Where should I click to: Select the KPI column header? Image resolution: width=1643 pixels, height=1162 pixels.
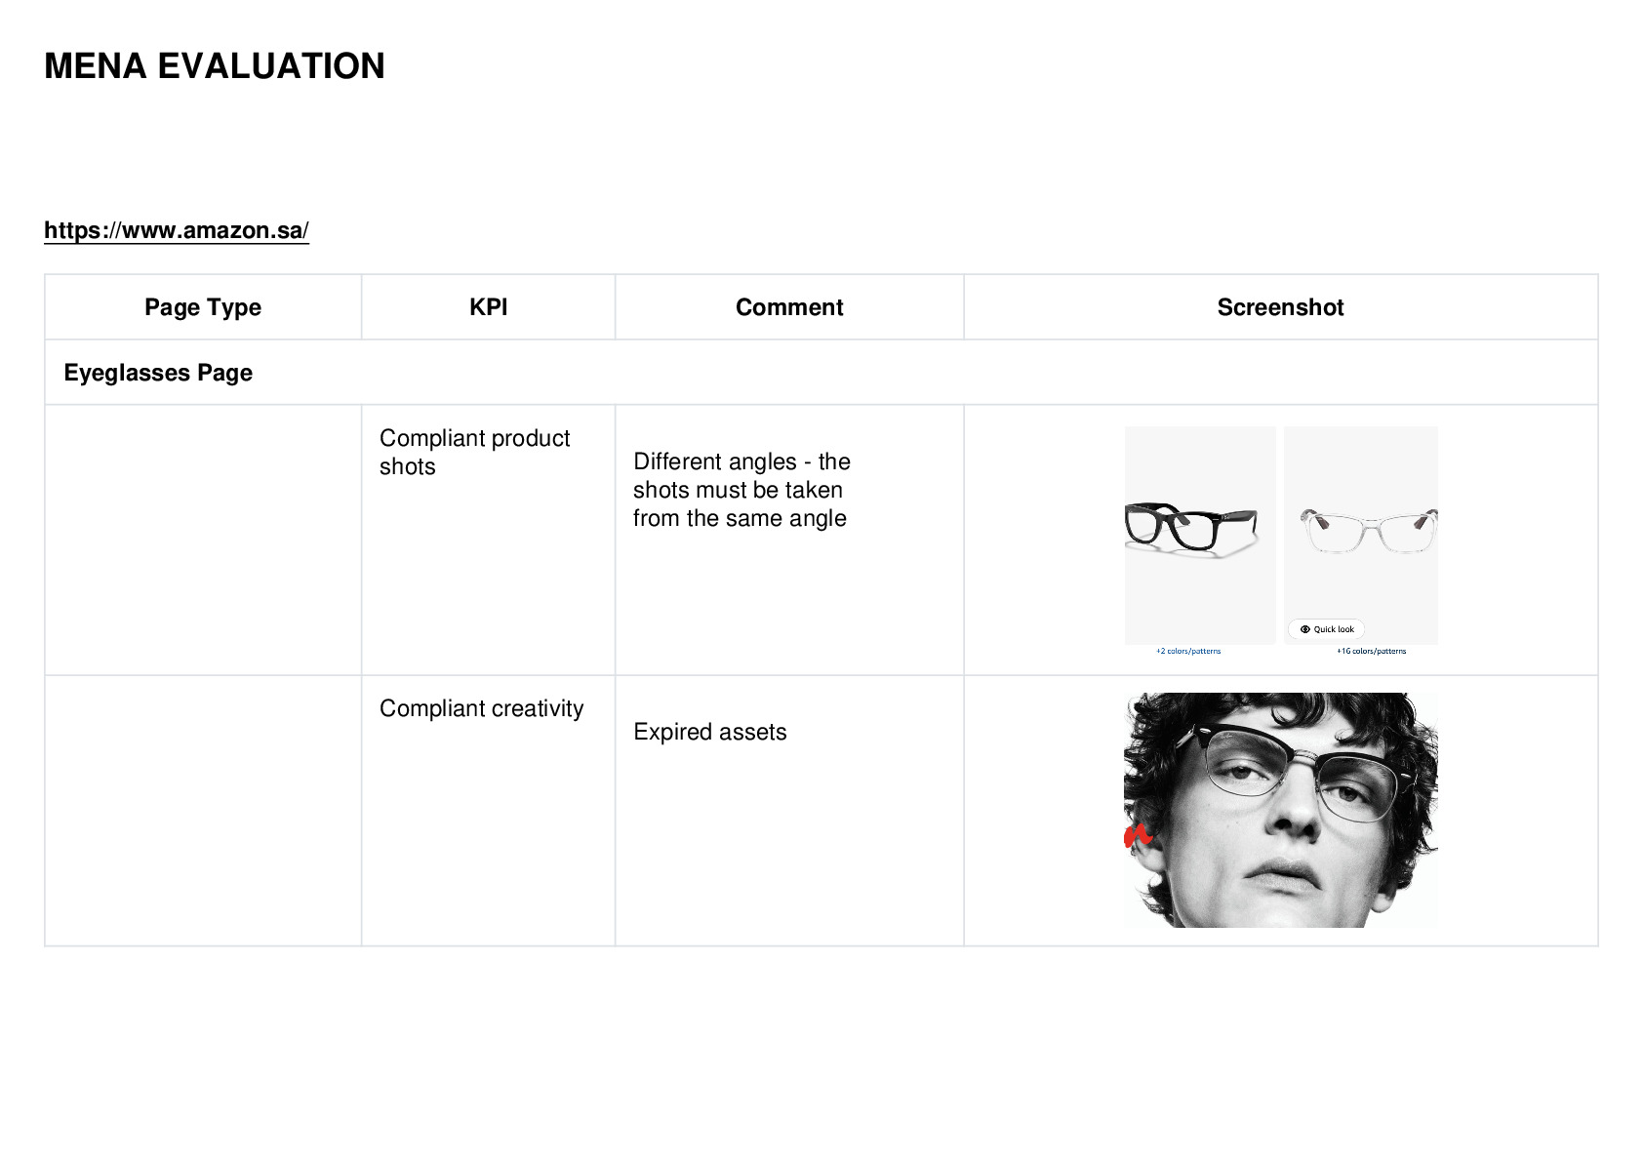pyautogui.click(x=488, y=307)
